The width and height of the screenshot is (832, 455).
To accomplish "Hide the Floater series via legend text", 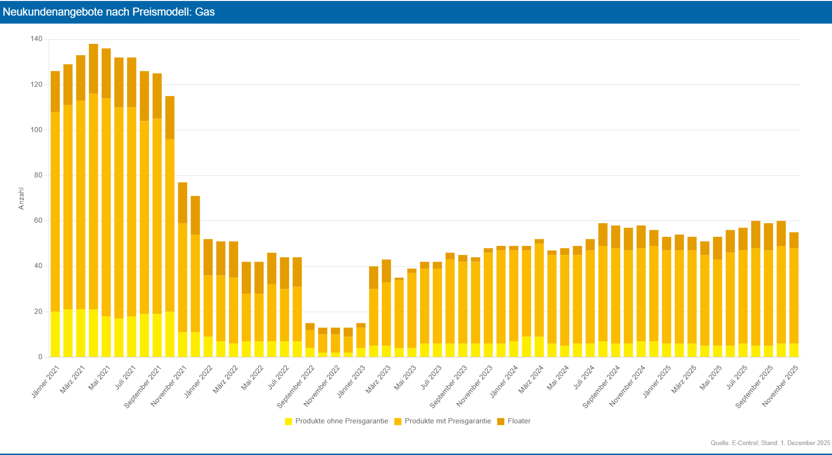I will [x=519, y=421].
